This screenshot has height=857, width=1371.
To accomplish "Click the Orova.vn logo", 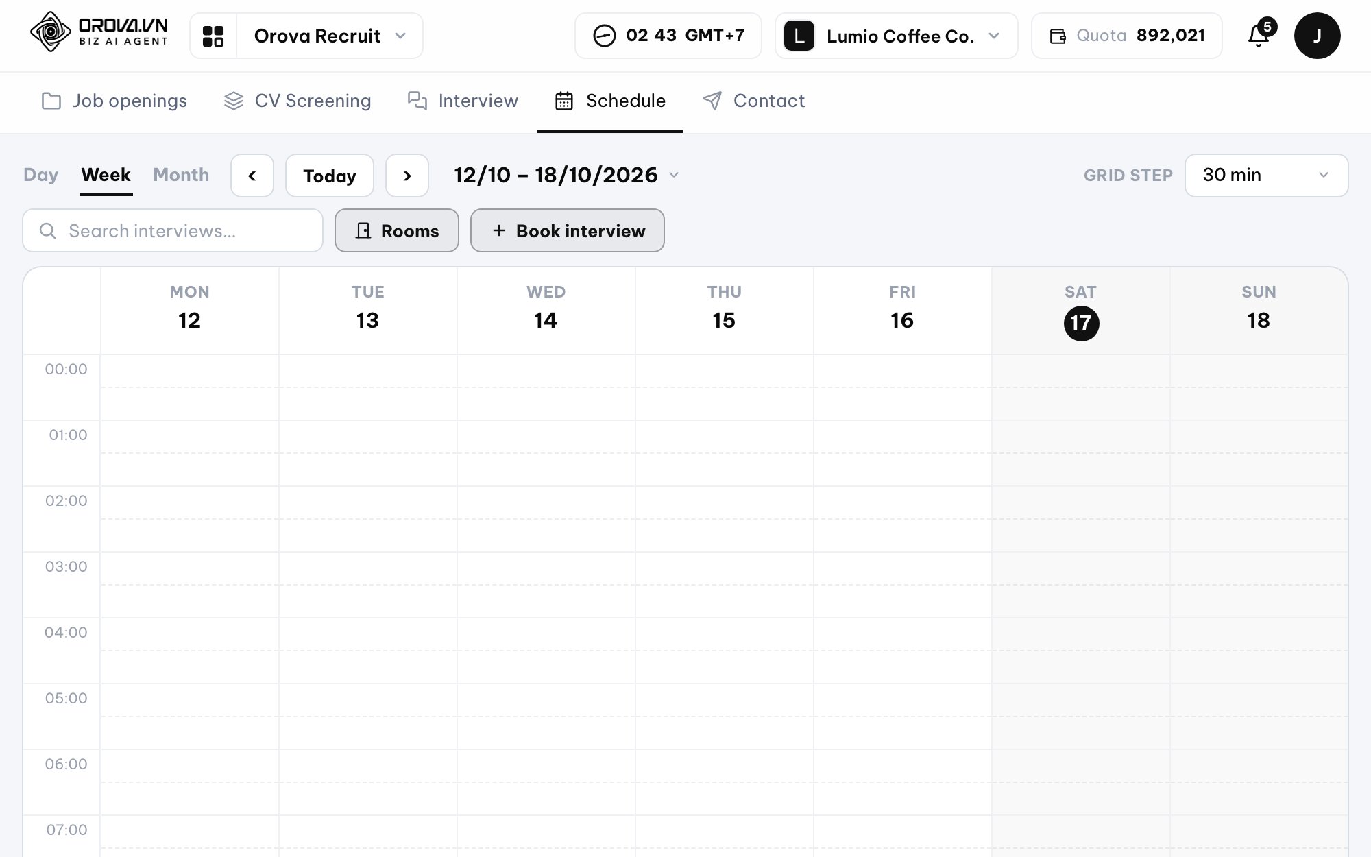I will (99, 32).
